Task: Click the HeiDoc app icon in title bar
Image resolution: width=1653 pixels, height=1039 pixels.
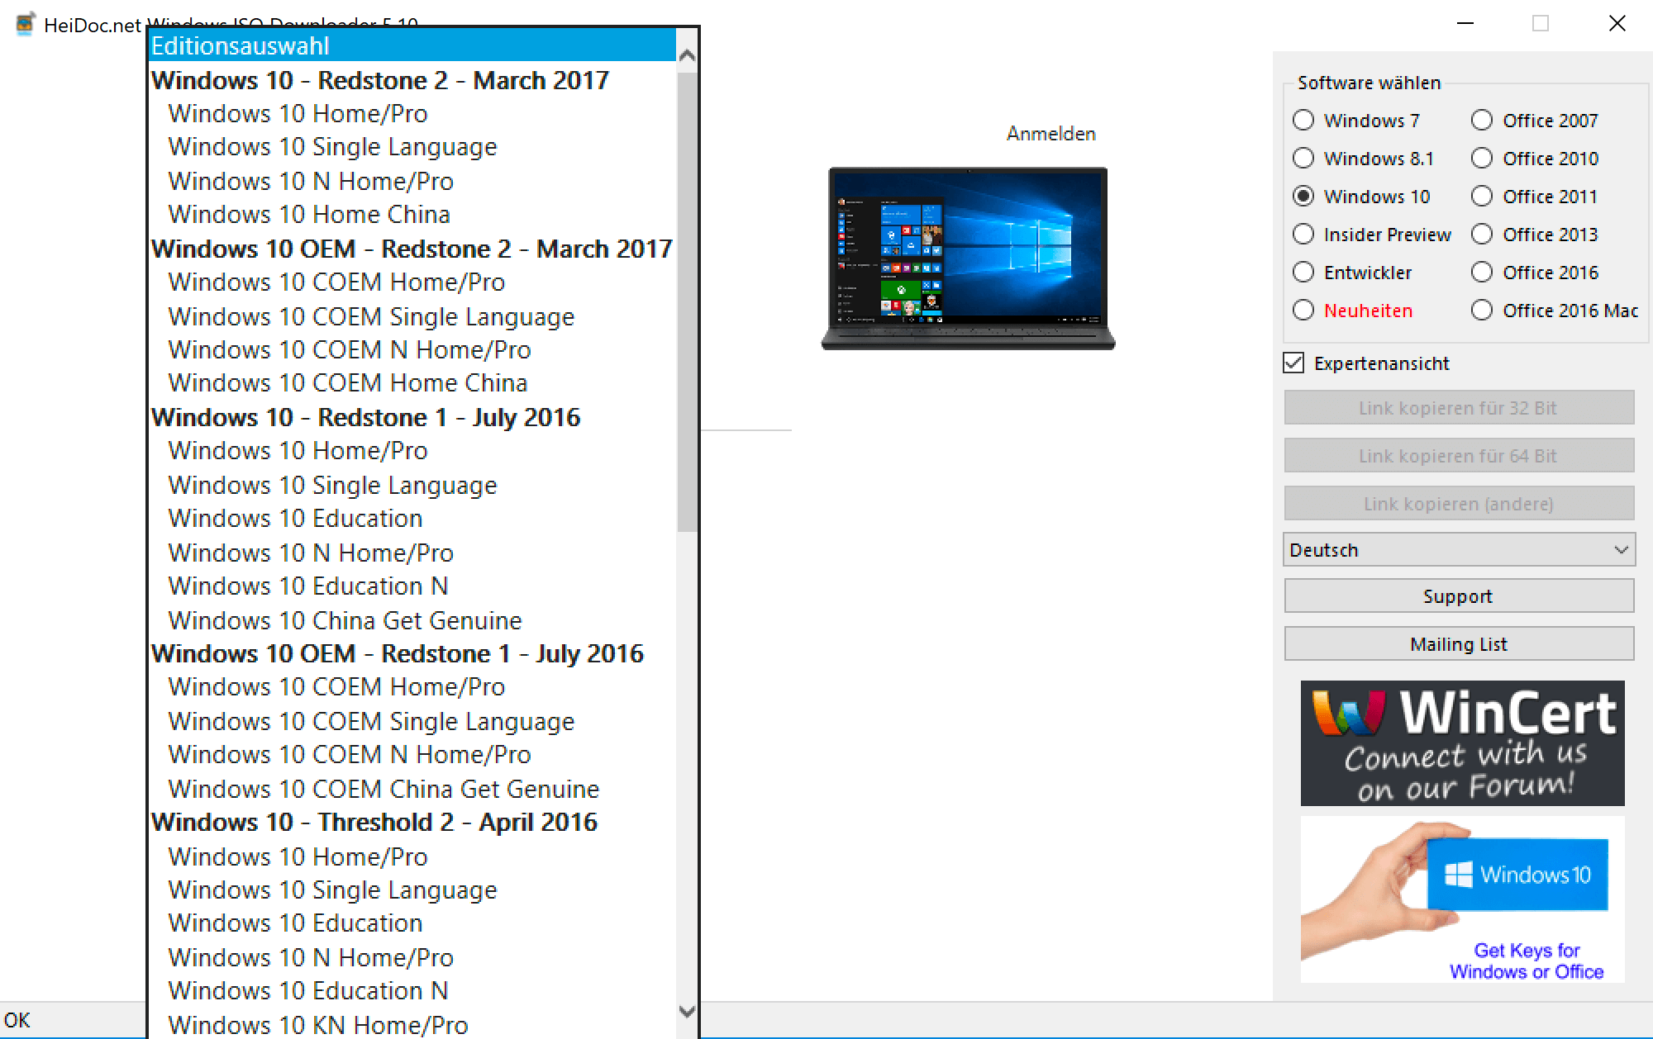Action: 25,24
